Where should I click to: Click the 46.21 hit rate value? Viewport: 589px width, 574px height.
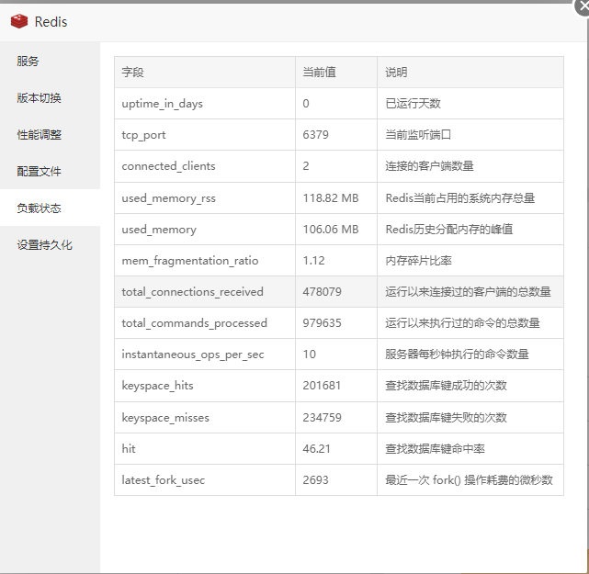click(316, 448)
